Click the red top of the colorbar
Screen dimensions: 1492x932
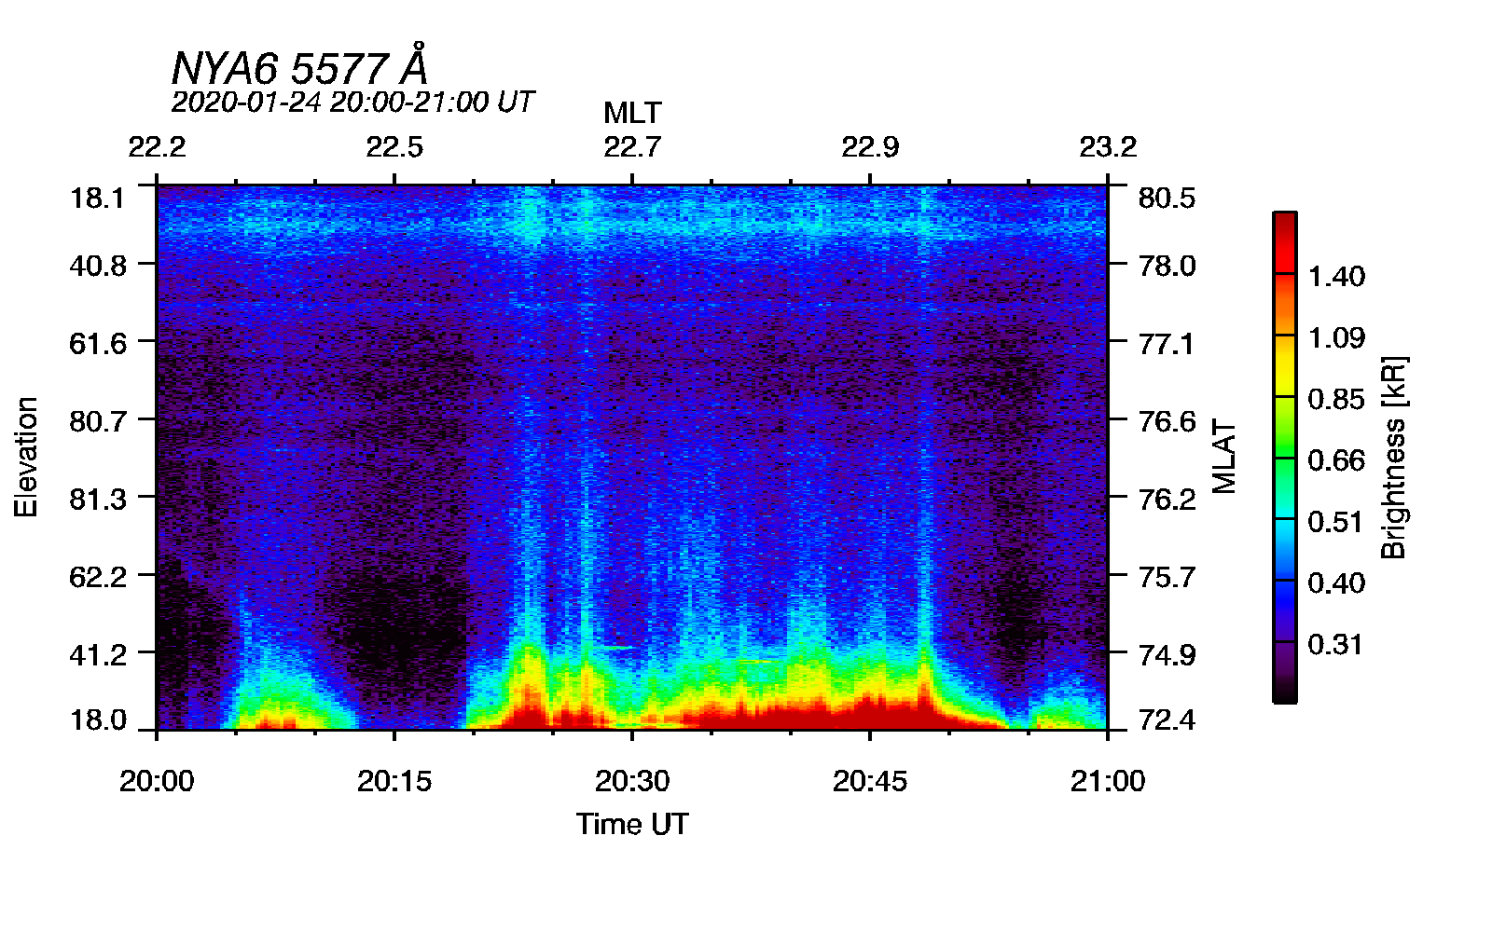(x=1285, y=242)
